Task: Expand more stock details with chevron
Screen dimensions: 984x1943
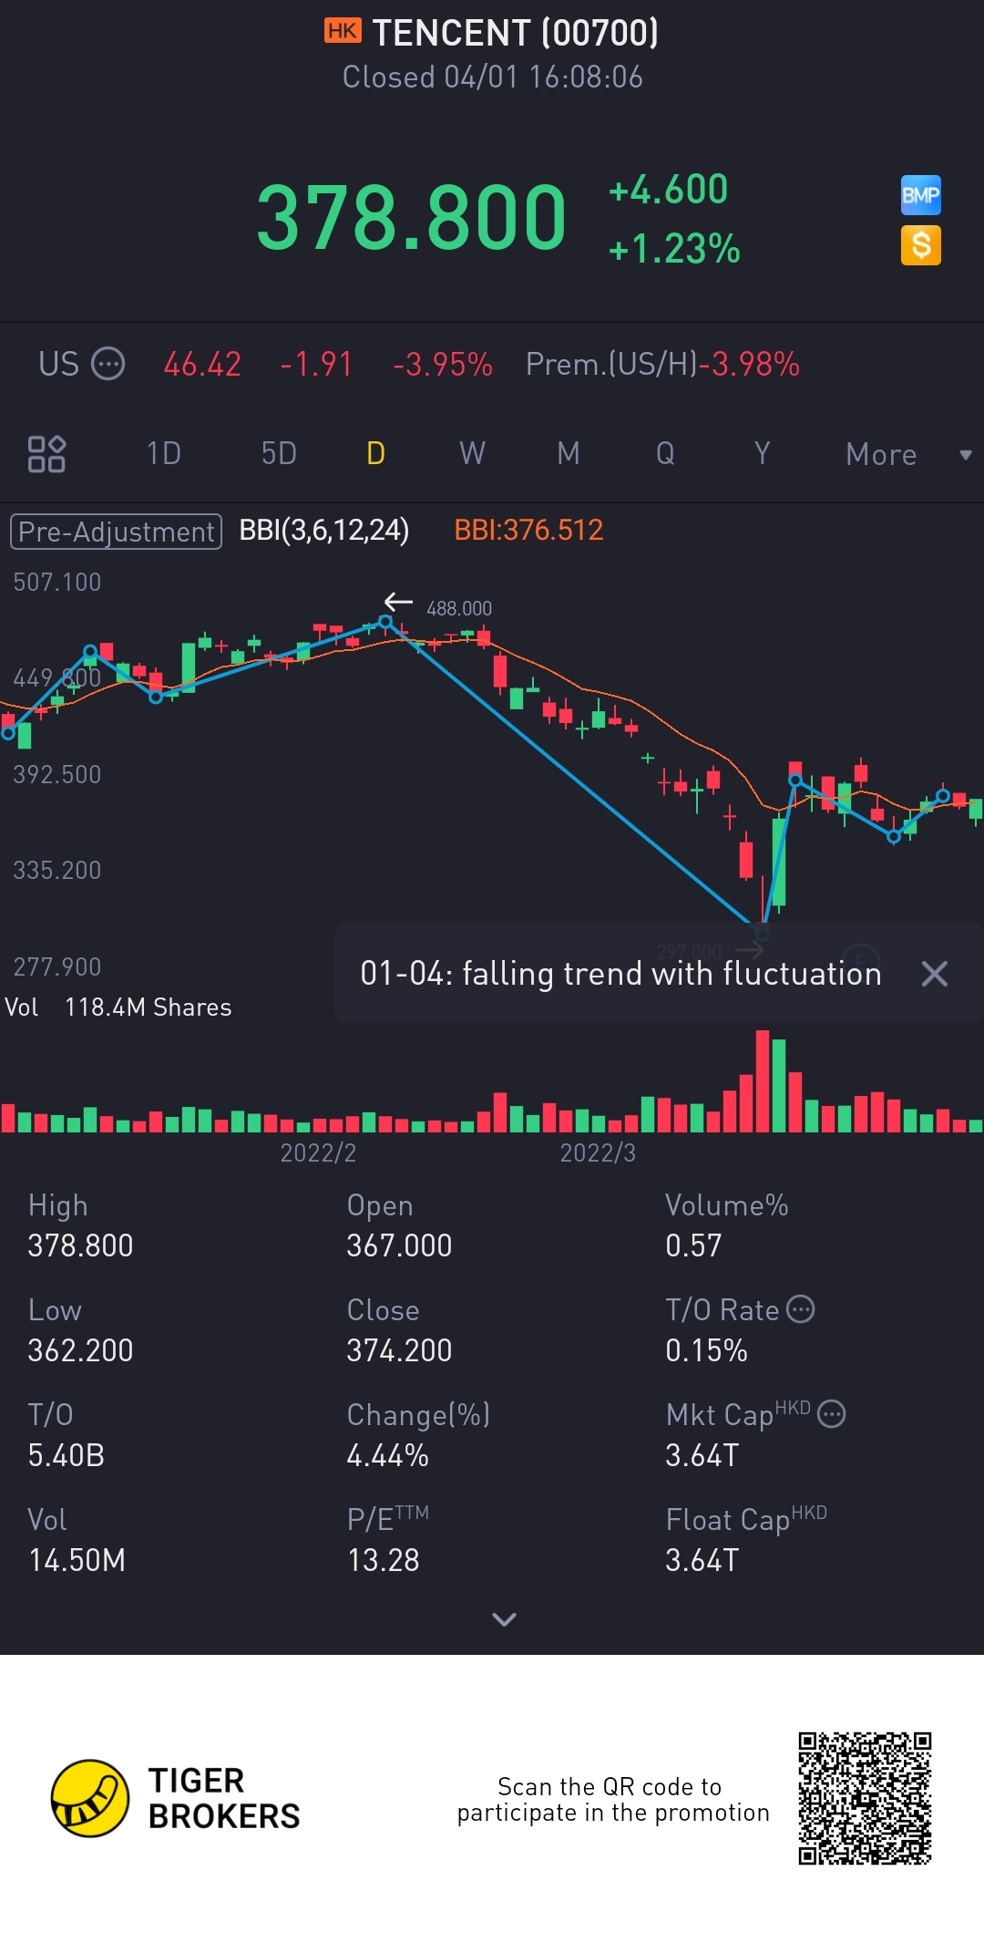Action: [x=504, y=1619]
